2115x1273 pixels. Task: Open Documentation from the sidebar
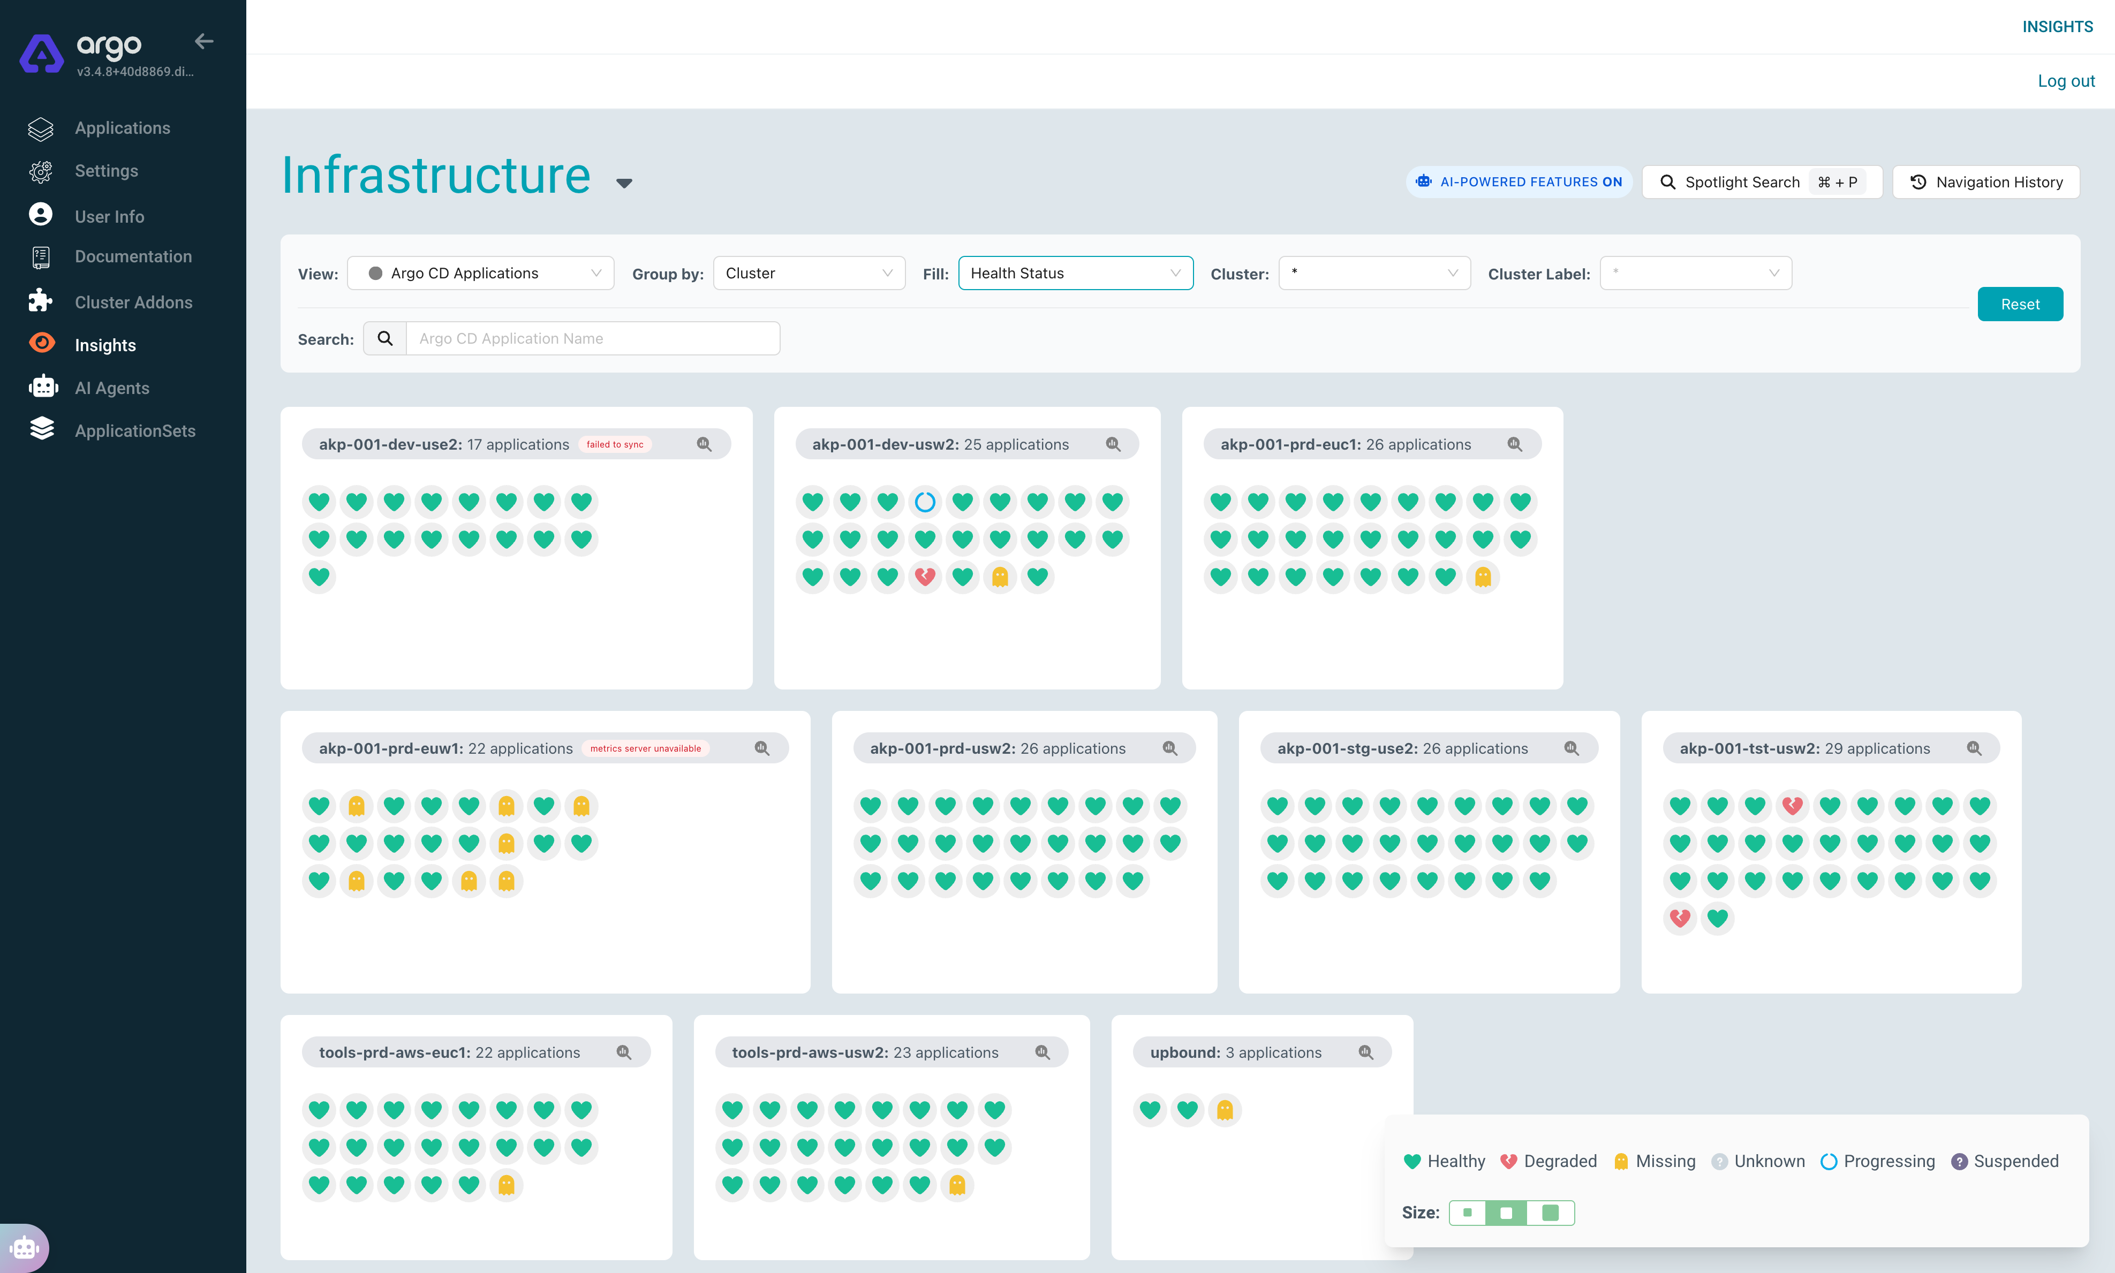coord(133,256)
